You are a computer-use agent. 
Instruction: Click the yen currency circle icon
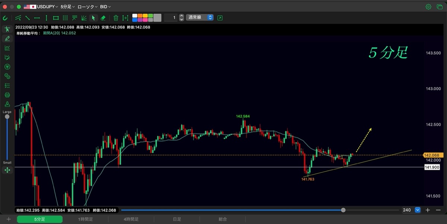(7, 67)
